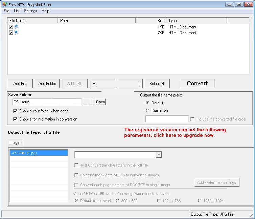Click the Save Folder path input field
The height and width of the screenshot is (219, 255).
[x=47, y=102]
